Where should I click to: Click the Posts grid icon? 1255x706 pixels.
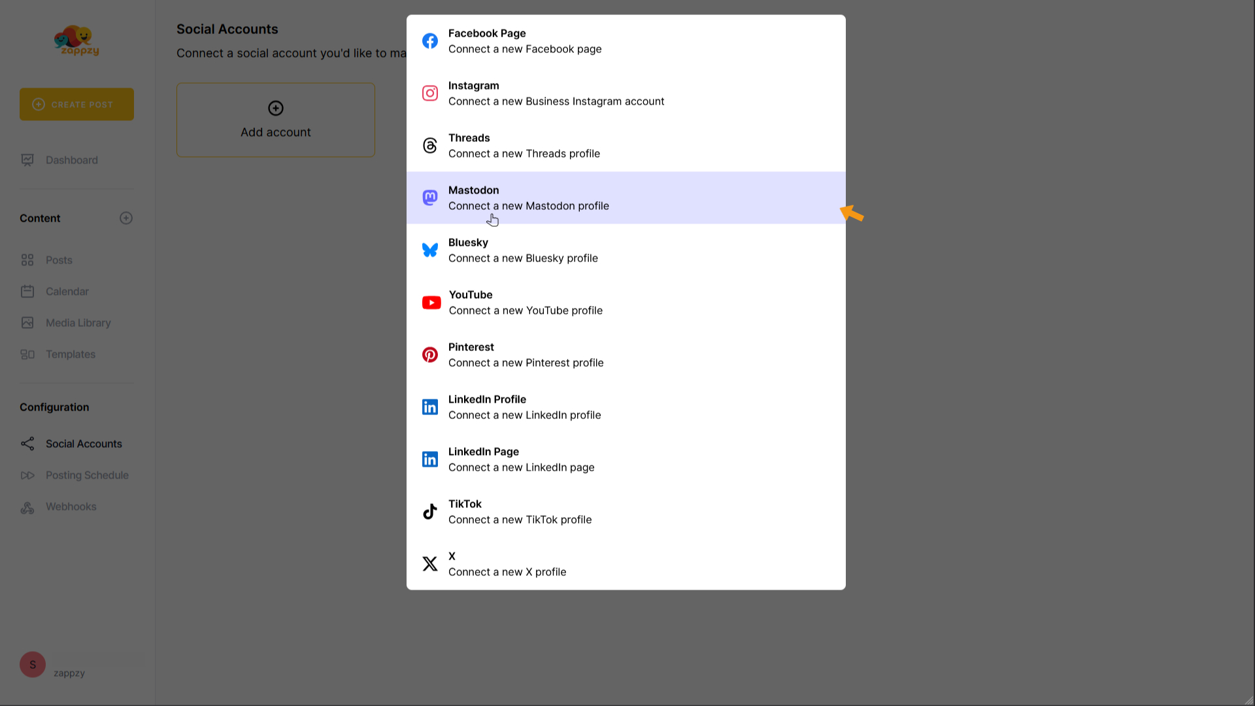(x=27, y=260)
